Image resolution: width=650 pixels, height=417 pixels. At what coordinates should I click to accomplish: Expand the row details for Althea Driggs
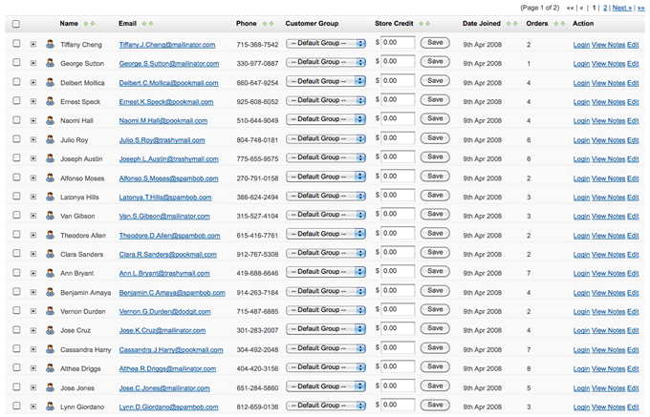(x=33, y=368)
